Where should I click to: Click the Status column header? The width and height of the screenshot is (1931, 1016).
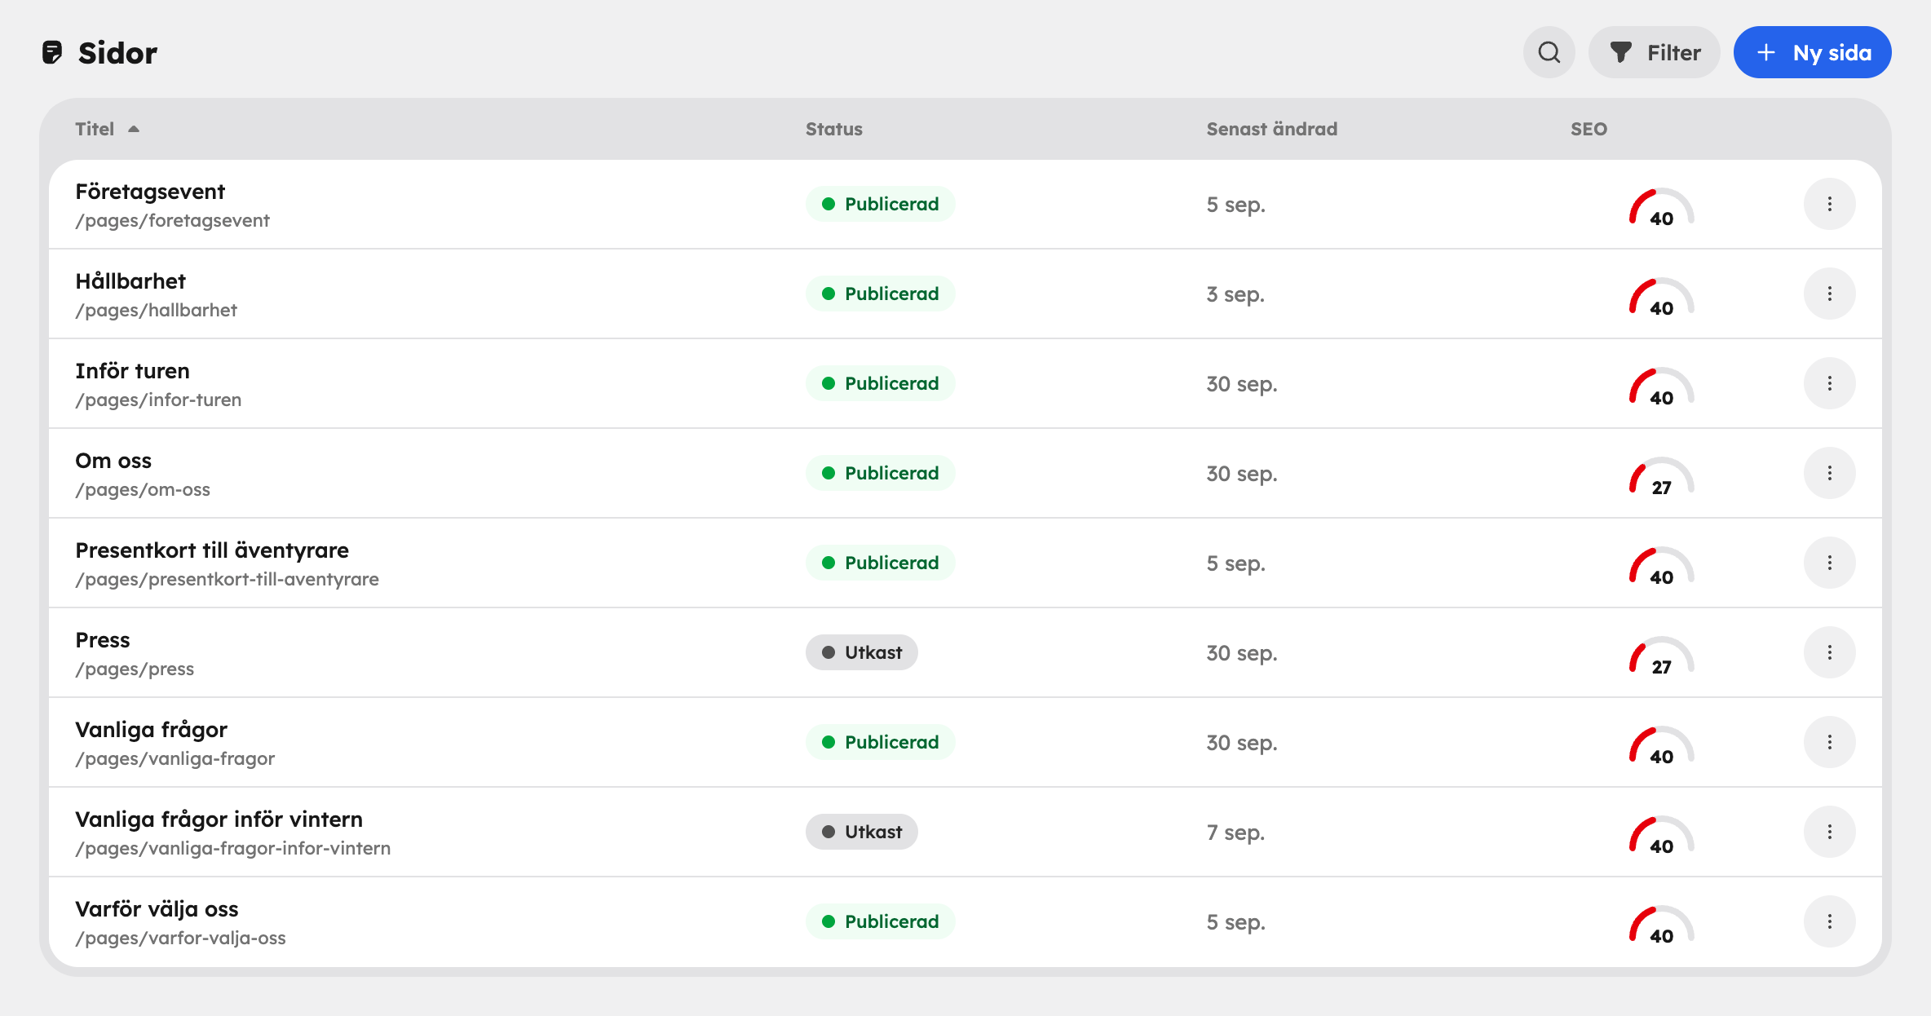click(x=834, y=129)
